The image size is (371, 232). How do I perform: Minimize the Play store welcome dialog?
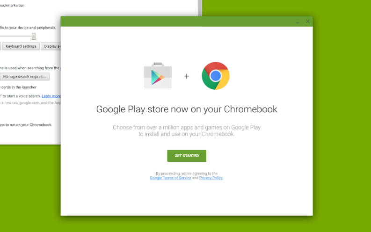[298, 22]
